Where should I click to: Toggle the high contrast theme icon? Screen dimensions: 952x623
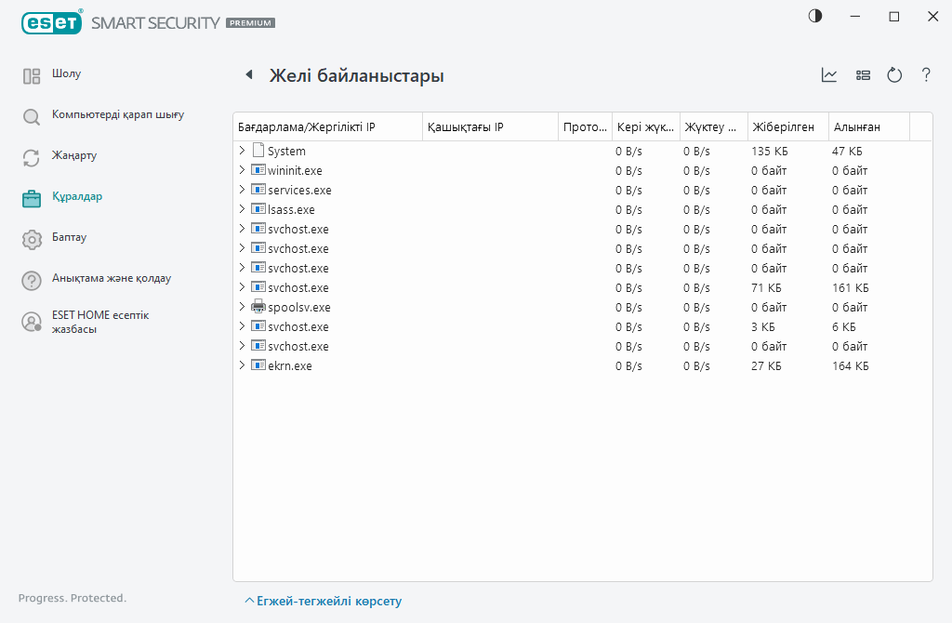click(x=815, y=16)
